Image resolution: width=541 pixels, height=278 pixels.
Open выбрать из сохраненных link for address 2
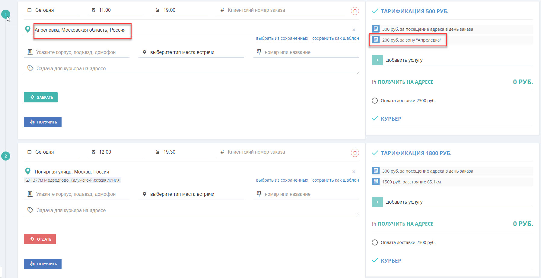click(282, 180)
